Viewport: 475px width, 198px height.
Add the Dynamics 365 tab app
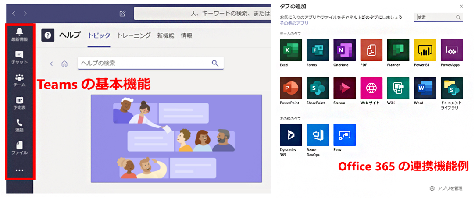(291, 135)
